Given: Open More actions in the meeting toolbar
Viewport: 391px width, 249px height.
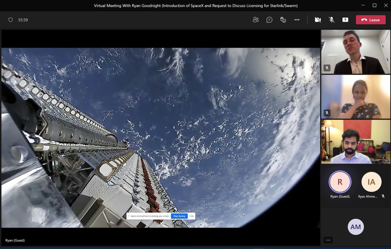Looking at the screenshot, I should [x=297, y=20].
